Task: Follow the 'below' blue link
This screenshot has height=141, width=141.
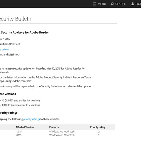Action: (5, 49)
